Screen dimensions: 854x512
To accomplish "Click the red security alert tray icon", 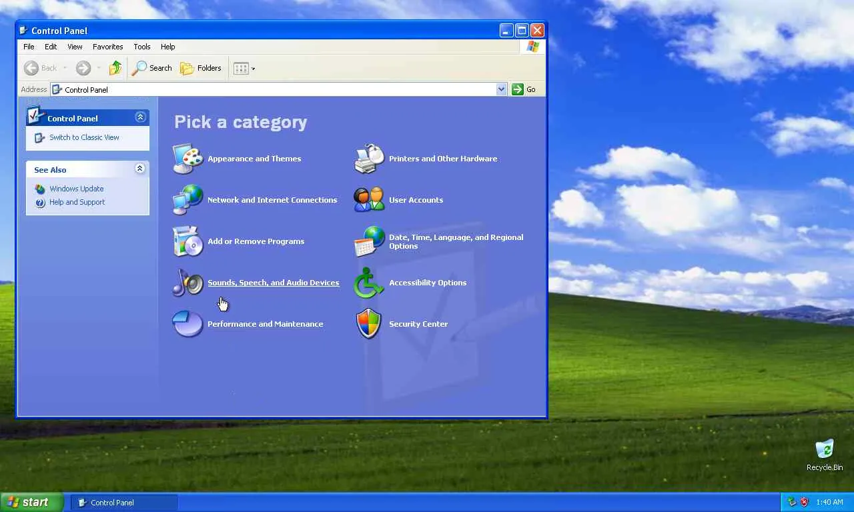I will click(x=805, y=502).
